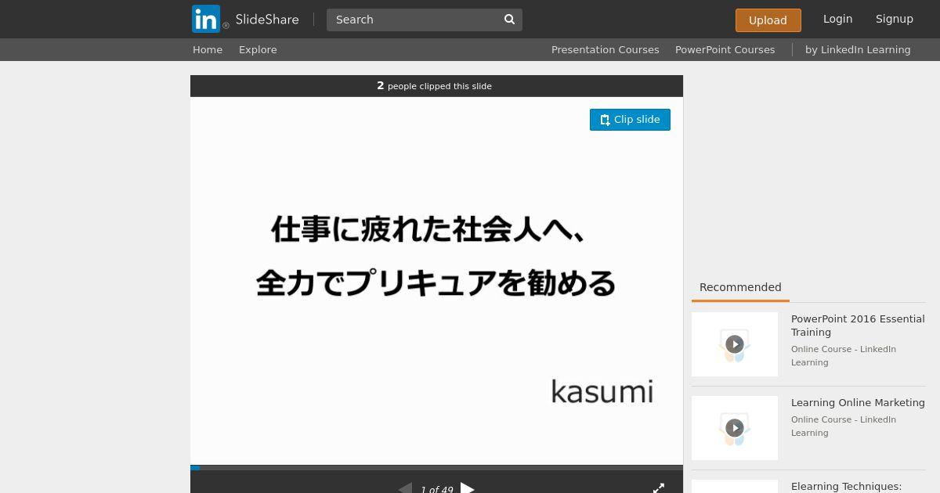Open Presentation Courses link
Image resolution: width=940 pixels, height=493 pixels.
point(605,49)
